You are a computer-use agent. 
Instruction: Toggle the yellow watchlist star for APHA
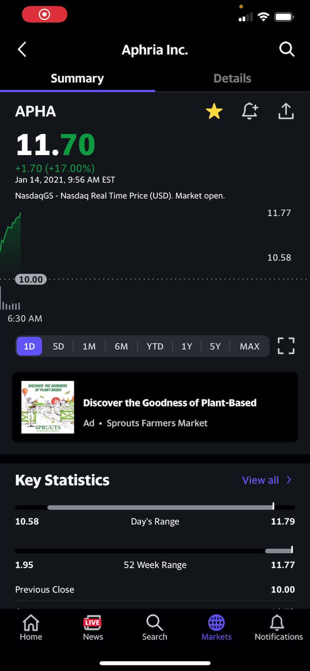coord(214,111)
